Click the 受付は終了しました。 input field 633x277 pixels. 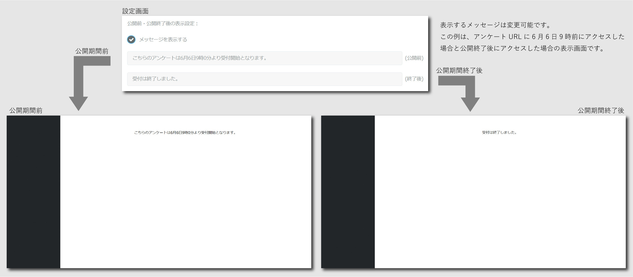pyautogui.click(x=264, y=79)
